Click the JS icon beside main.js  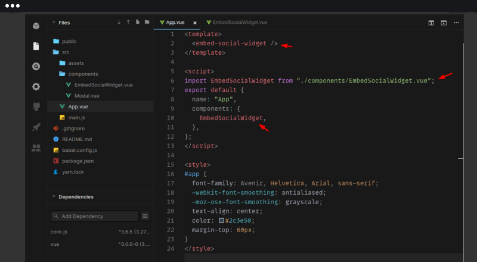[x=62, y=117]
